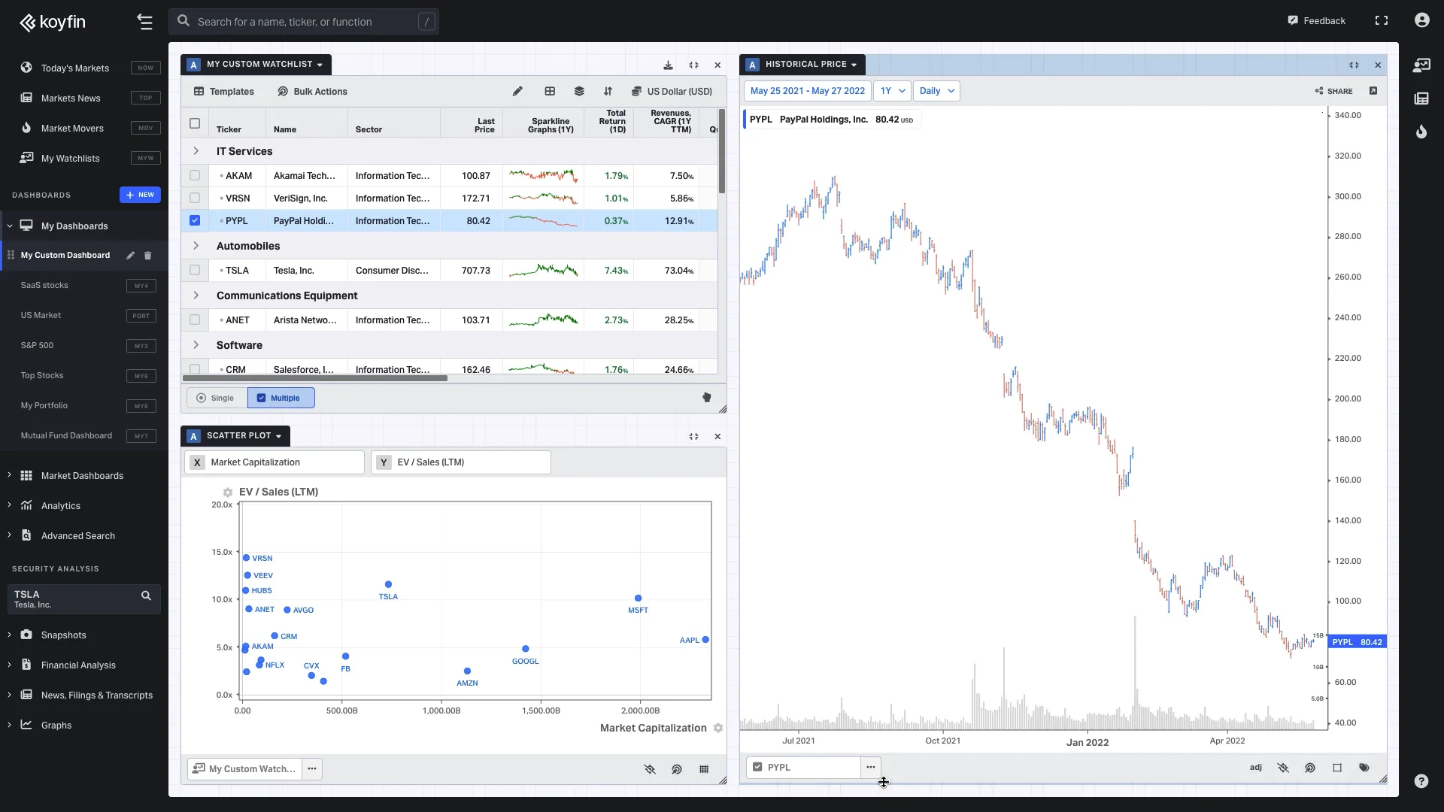Open the chart tags icon at bottom right
This screenshot has height=812, width=1444.
(x=1364, y=768)
